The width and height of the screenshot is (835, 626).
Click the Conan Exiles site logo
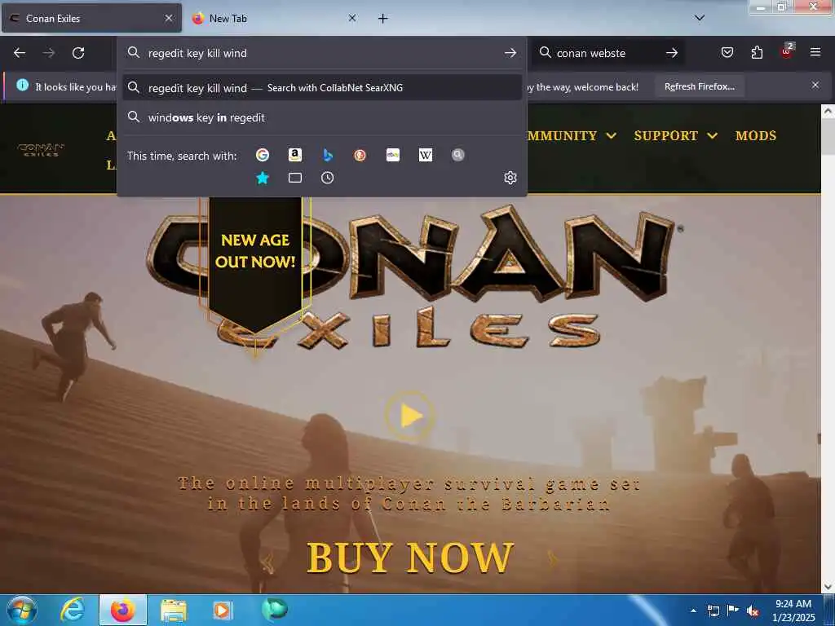pyautogui.click(x=41, y=150)
